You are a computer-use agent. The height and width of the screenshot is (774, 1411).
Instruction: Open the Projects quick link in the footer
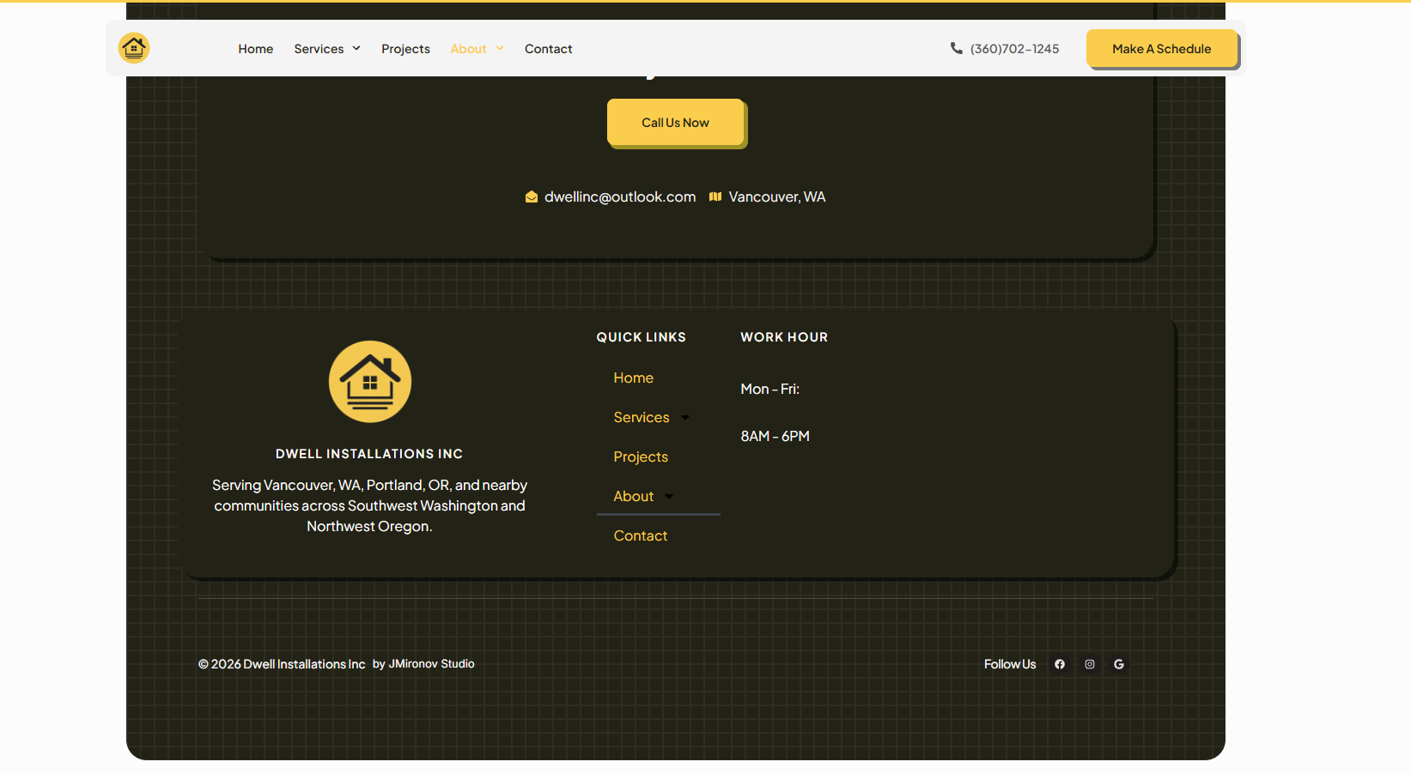641,457
